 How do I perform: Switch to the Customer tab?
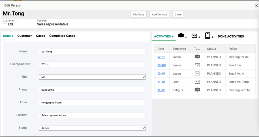coord(24,36)
